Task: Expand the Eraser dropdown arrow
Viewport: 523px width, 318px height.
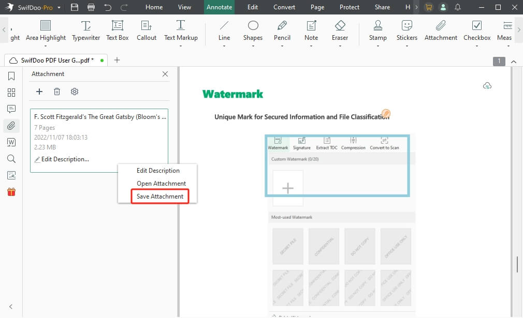Action: coord(340,46)
